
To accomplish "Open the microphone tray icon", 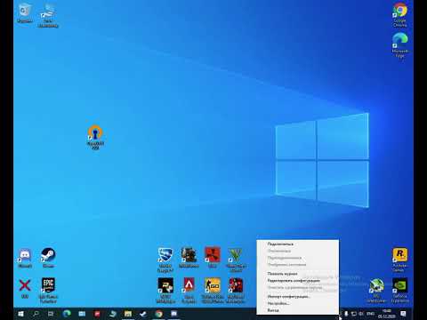I will click(x=346, y=314).
